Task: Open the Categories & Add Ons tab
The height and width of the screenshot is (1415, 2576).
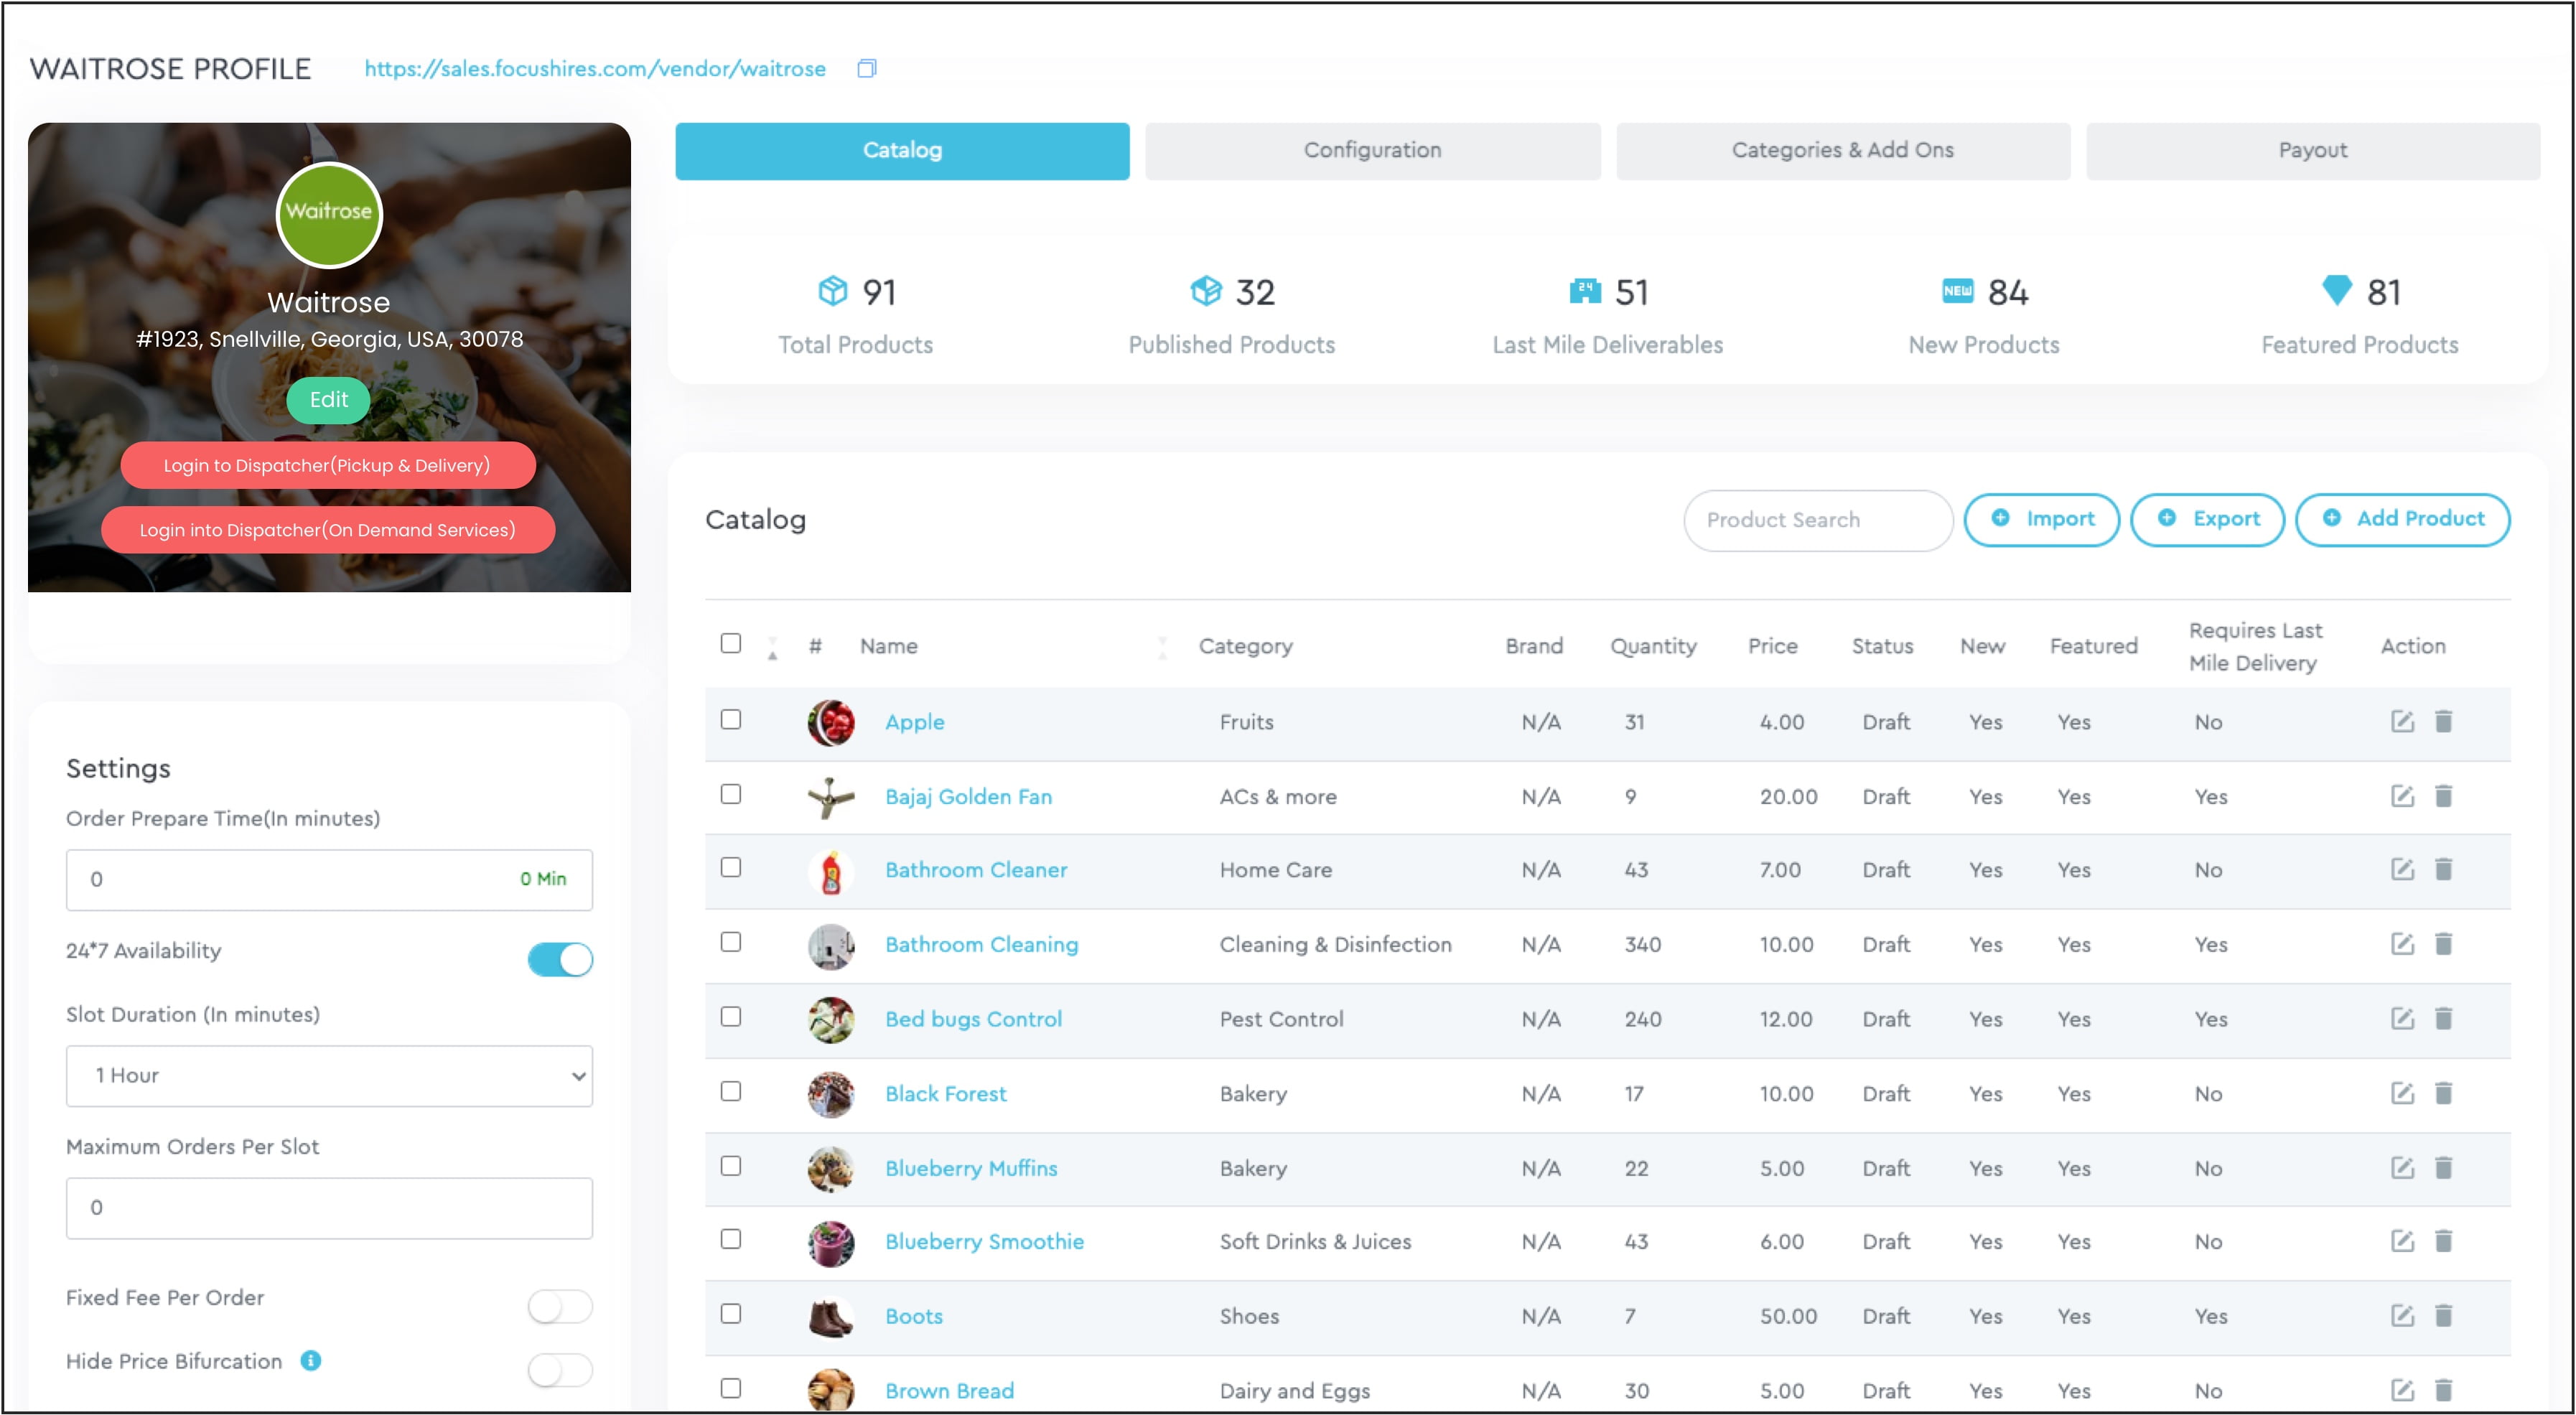Action: pyautogui.click(x=1842, y=151)
